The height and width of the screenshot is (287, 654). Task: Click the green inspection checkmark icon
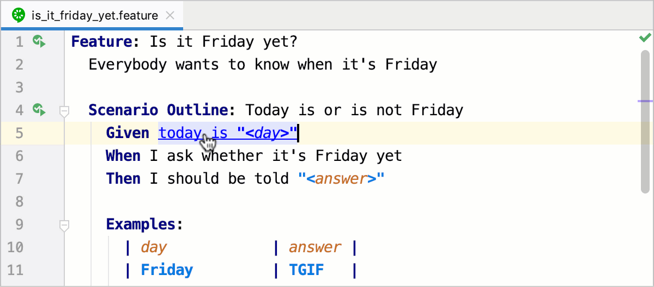[645, 38]
